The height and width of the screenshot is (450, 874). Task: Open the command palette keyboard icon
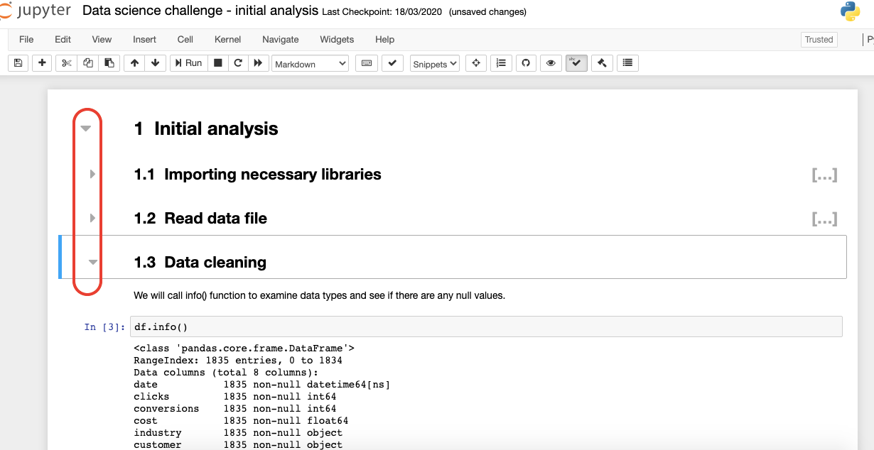pos(367,63)
